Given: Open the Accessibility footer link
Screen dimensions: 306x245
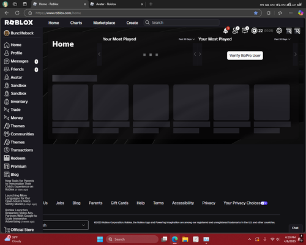Looking at the screenshot, I should click(x=183, y=203).
